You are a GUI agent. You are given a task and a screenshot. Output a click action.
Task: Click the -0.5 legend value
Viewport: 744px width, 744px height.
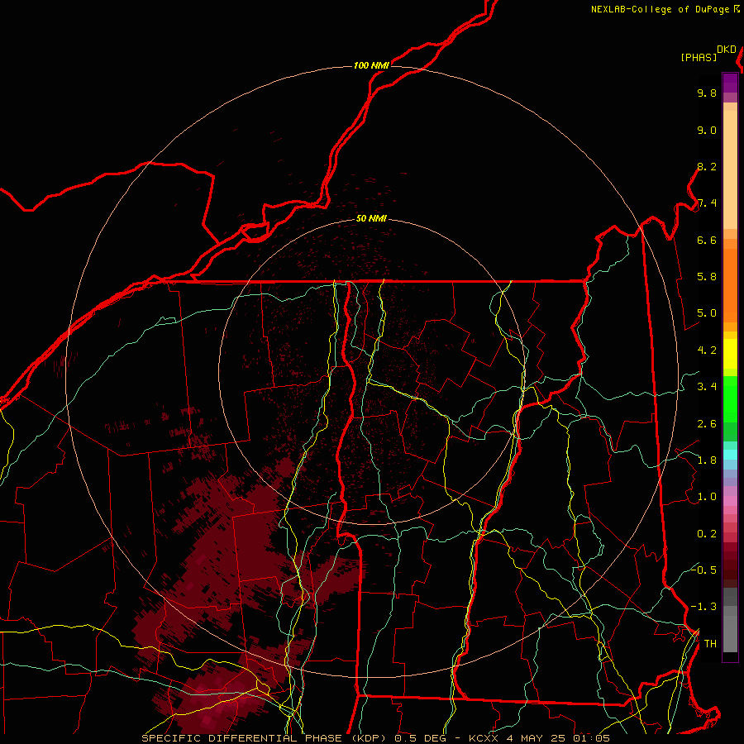click(x=703, y=570)
